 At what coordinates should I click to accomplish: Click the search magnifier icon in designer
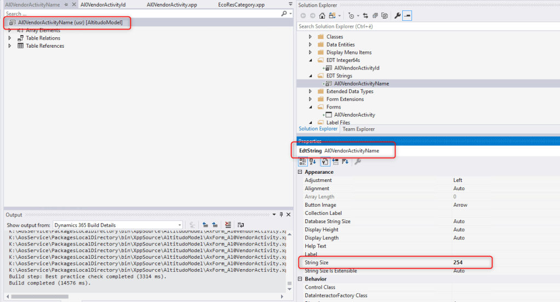(284, 13)
